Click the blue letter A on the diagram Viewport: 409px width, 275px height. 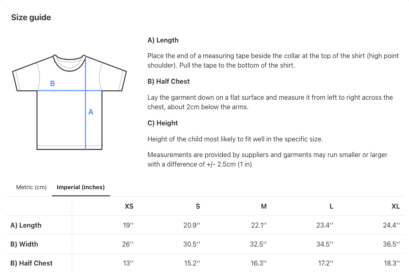click(x=91, y=112)
